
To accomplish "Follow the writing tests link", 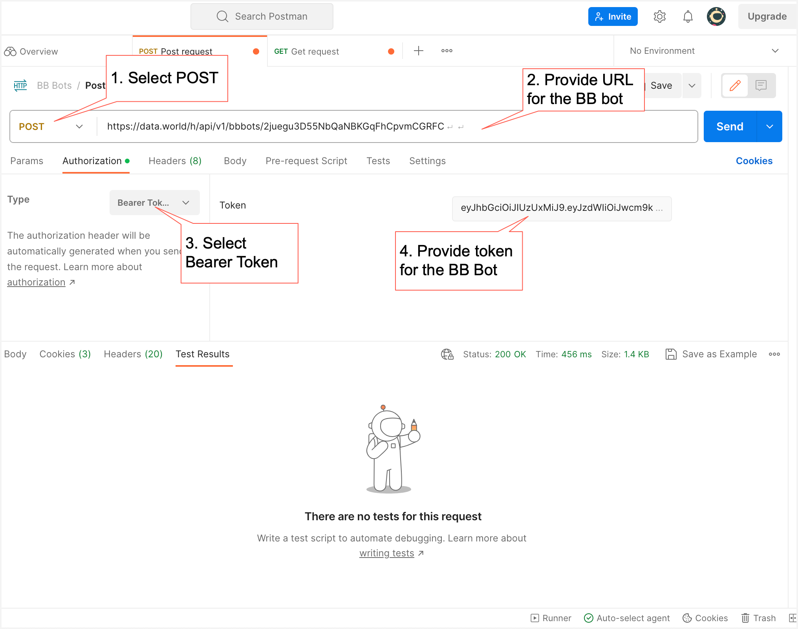I will click(x=387, y=553).
